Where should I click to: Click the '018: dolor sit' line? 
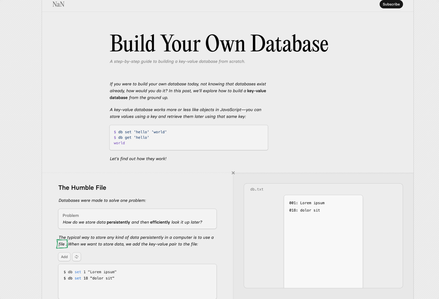(304, 210)
